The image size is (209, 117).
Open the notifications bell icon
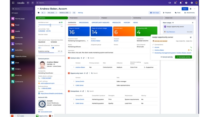pyautogui.click(x=181, y=3)
